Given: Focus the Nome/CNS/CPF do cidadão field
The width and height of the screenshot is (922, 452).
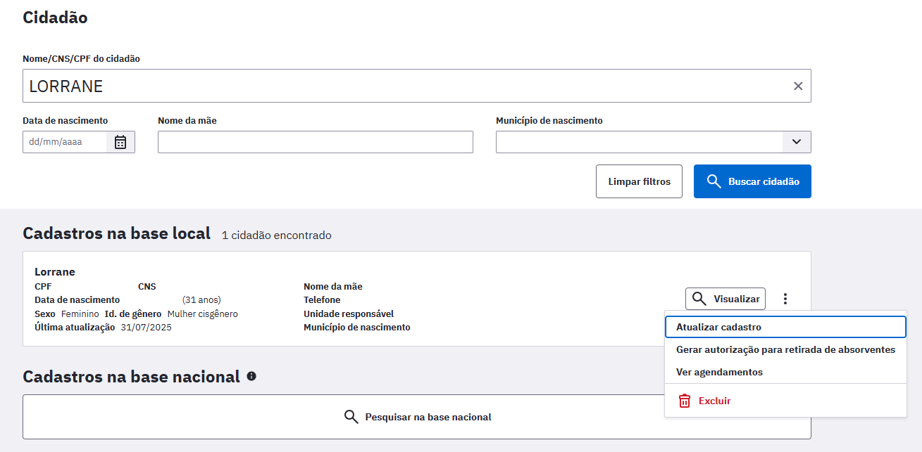Looking at the screenshot, I should (x=409, y=86).
